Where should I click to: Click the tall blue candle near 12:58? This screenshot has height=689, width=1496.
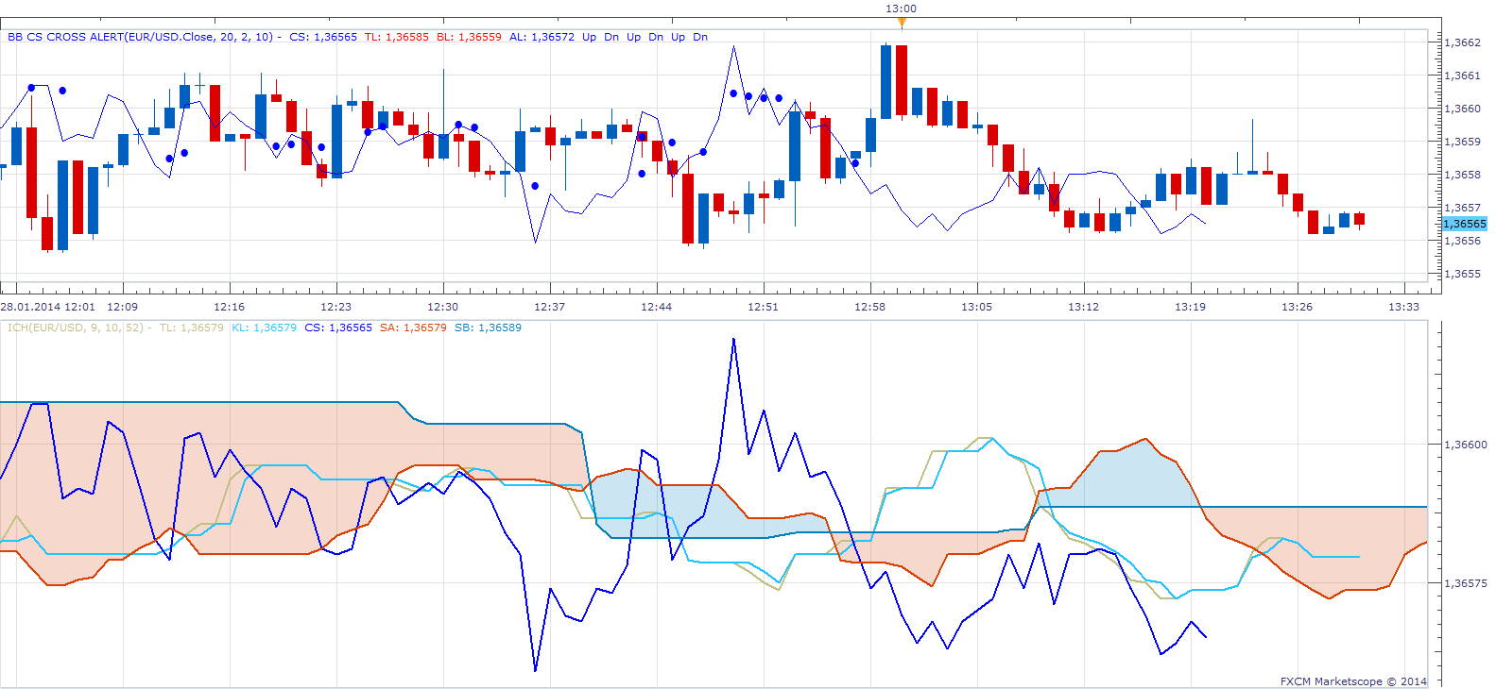tap(886, 81)
